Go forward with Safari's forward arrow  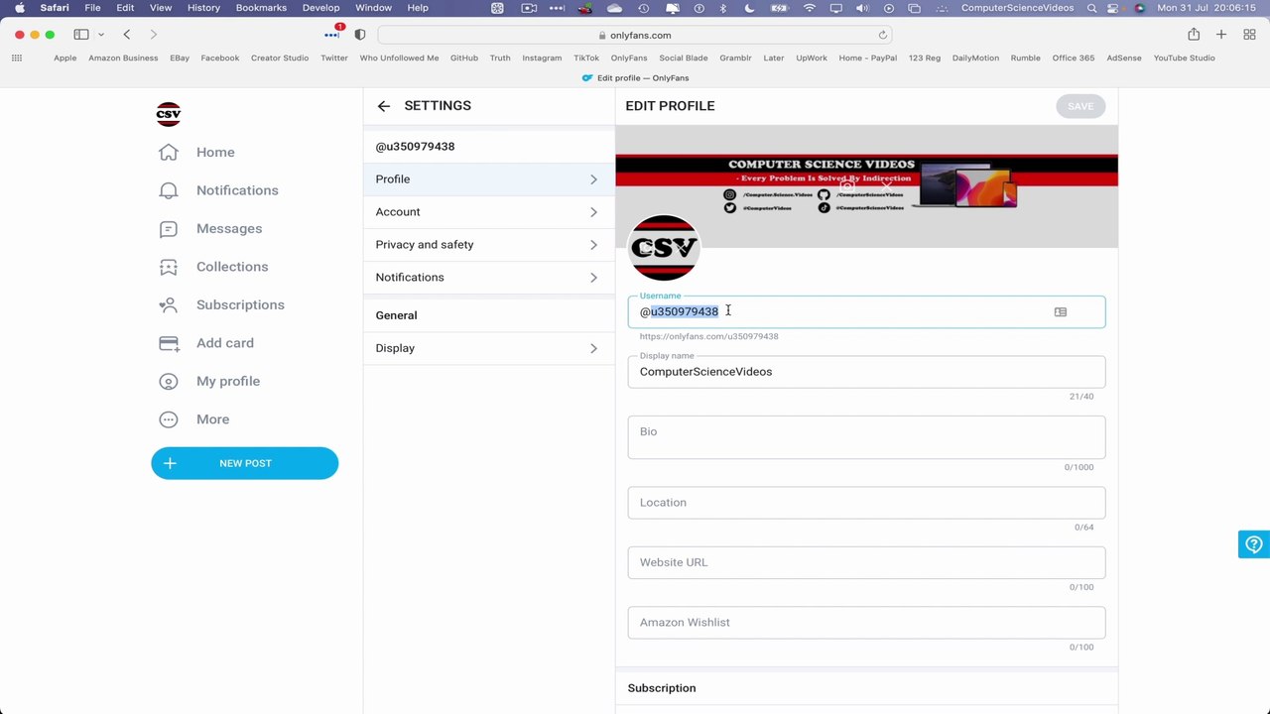click(153, 35)
